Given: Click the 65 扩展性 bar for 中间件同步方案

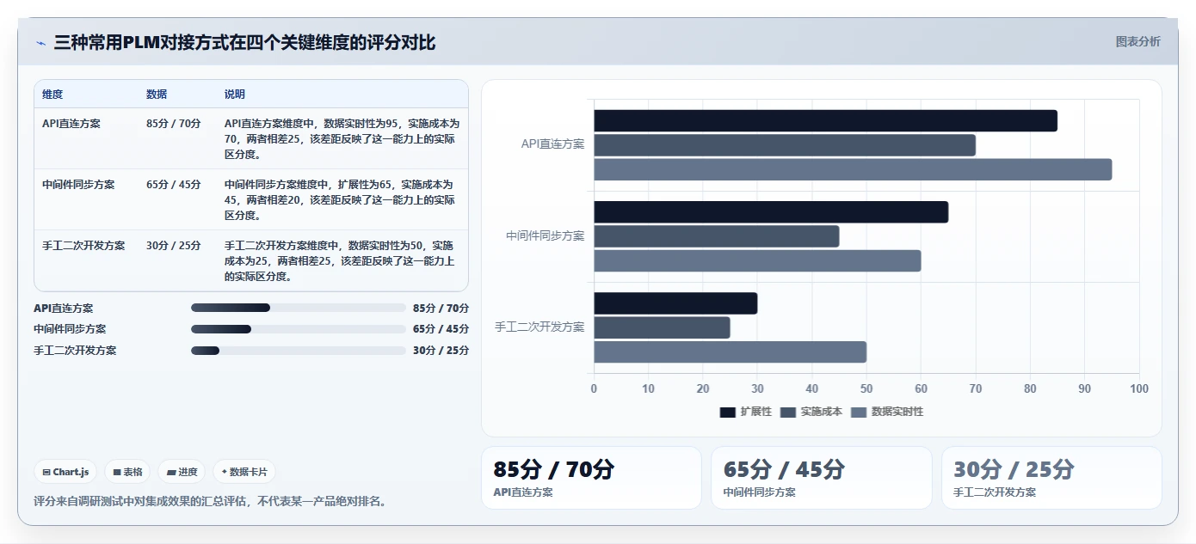Looking at the screenshot, I should click(771, 212).
